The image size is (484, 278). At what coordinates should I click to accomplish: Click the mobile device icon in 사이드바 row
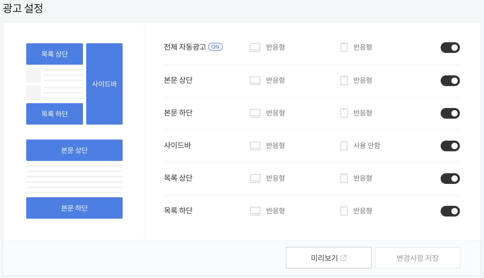click(344, 146)
